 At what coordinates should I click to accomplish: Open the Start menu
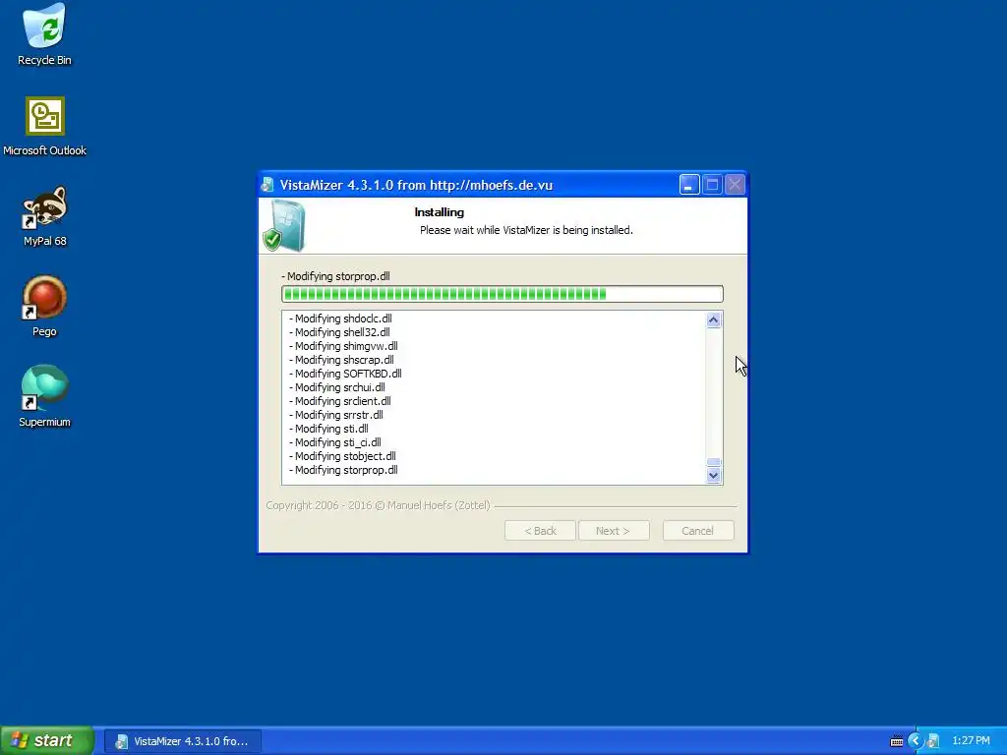(46, 740)
